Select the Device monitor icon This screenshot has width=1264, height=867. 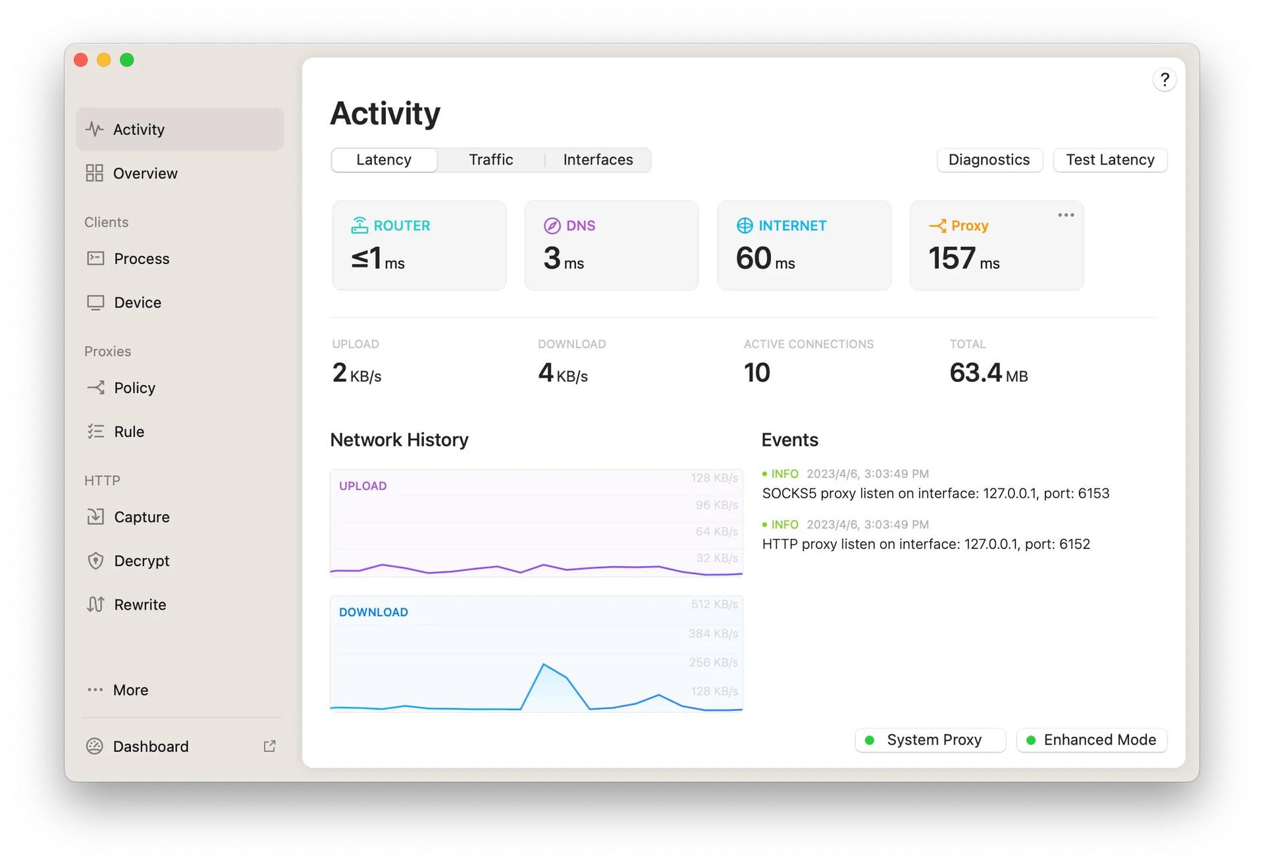pos(95,302)
